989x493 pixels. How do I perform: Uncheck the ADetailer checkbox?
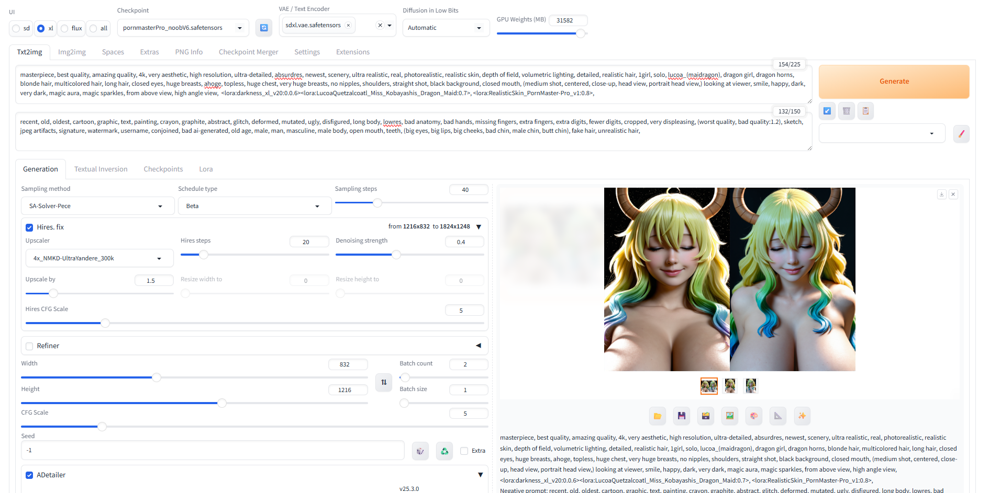pyautogui.click(x=29, y=475)
